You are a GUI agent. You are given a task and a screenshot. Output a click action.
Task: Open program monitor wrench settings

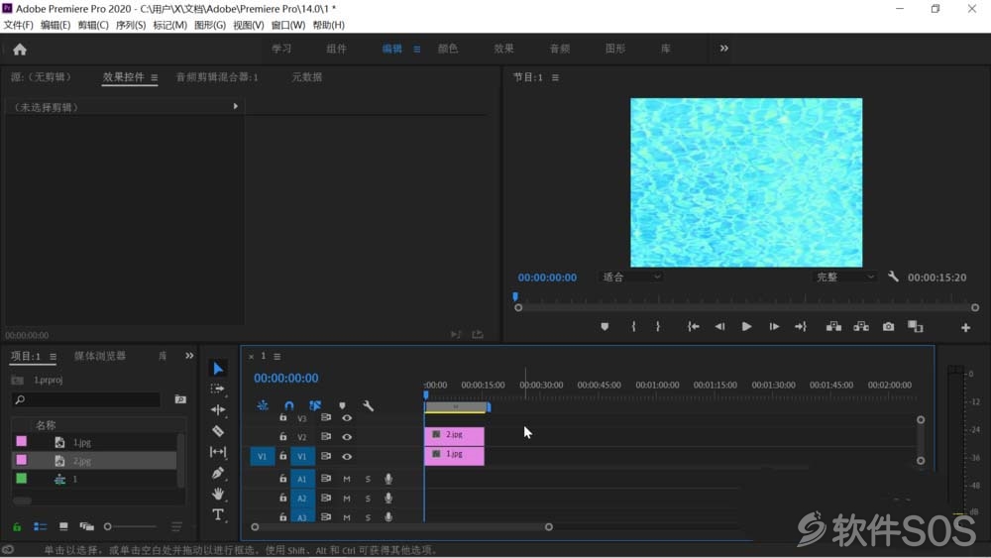(x=893, y=277)
